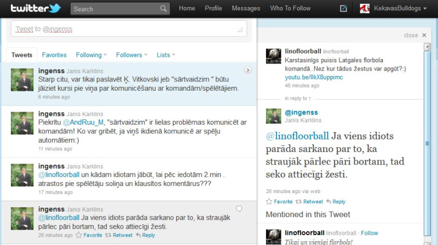
Task: Open Who To Follow page
Action: [x=290, y=8]
